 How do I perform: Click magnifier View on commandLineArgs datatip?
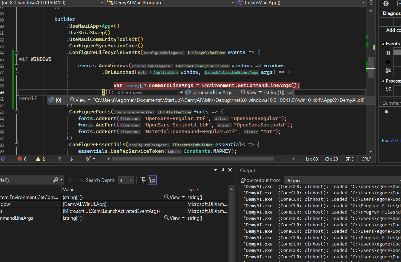coord(249,92)
